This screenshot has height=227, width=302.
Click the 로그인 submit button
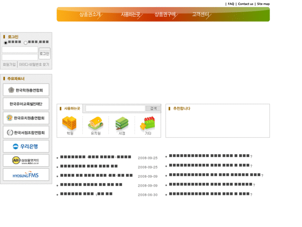tap(44, 53)
